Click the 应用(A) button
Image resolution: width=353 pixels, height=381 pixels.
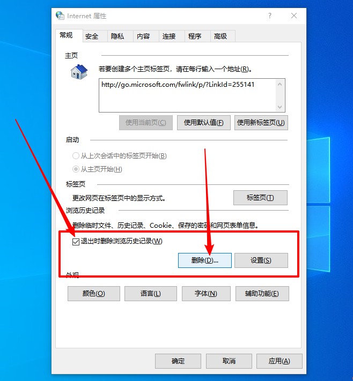(x=280, y=361)
